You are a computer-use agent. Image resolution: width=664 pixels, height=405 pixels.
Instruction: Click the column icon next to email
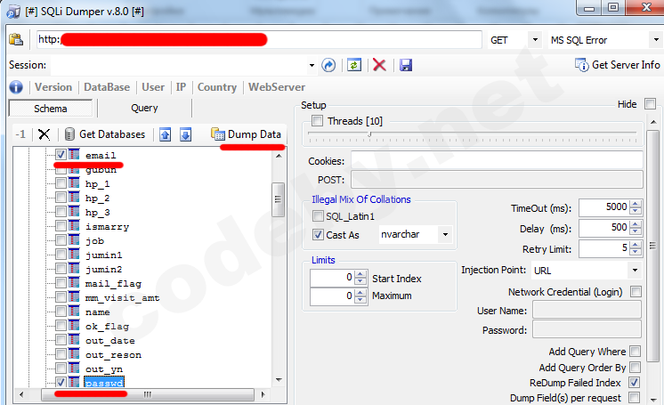pyautogui.click(x=74, y=154)
